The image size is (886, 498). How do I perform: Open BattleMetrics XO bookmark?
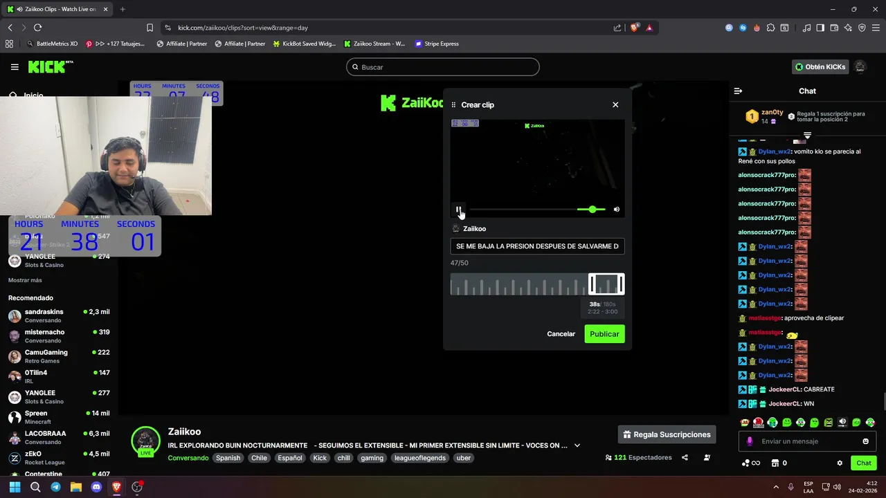point(52,44)
